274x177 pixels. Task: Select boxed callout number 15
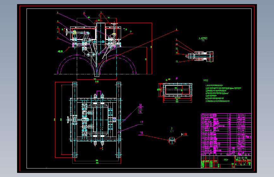click(141, 108)
